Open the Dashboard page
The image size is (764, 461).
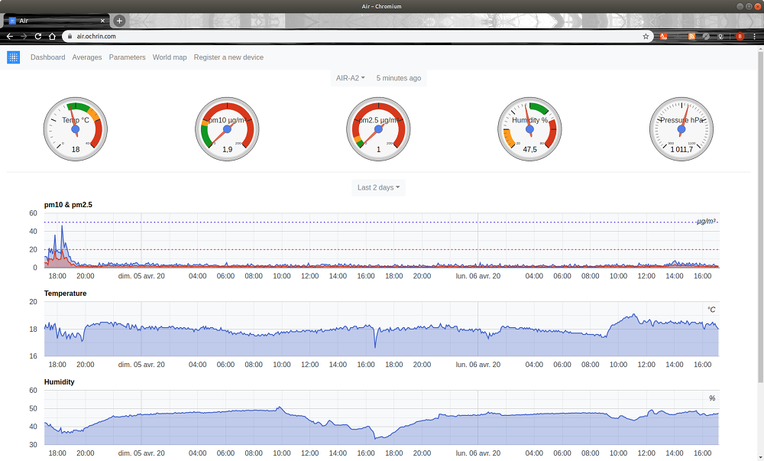(47, 57)
